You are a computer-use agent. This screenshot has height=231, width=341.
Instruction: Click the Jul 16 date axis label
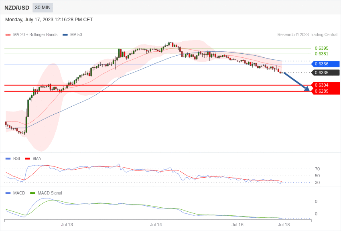(237, 225)
